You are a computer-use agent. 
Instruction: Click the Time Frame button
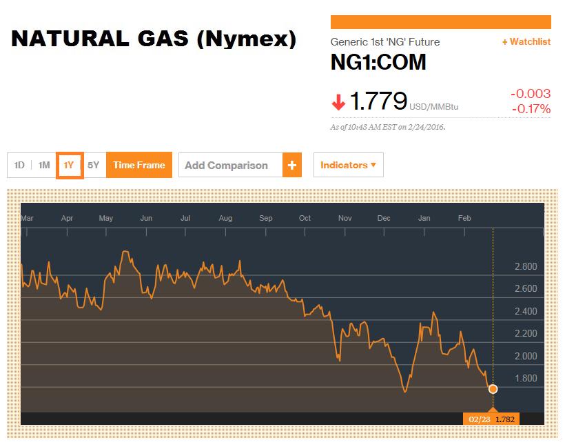139,165
